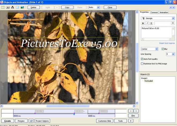Click canvas horizontal scrollbar right arrow

coord(134,106)
